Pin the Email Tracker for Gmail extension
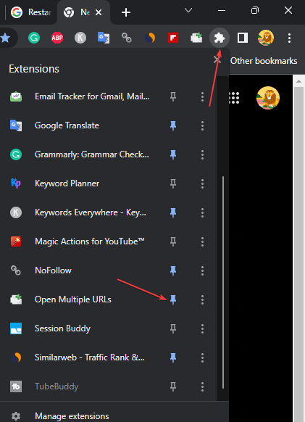Image resolution: width=305 pixels, height=422 pixels. click(173, 96)
